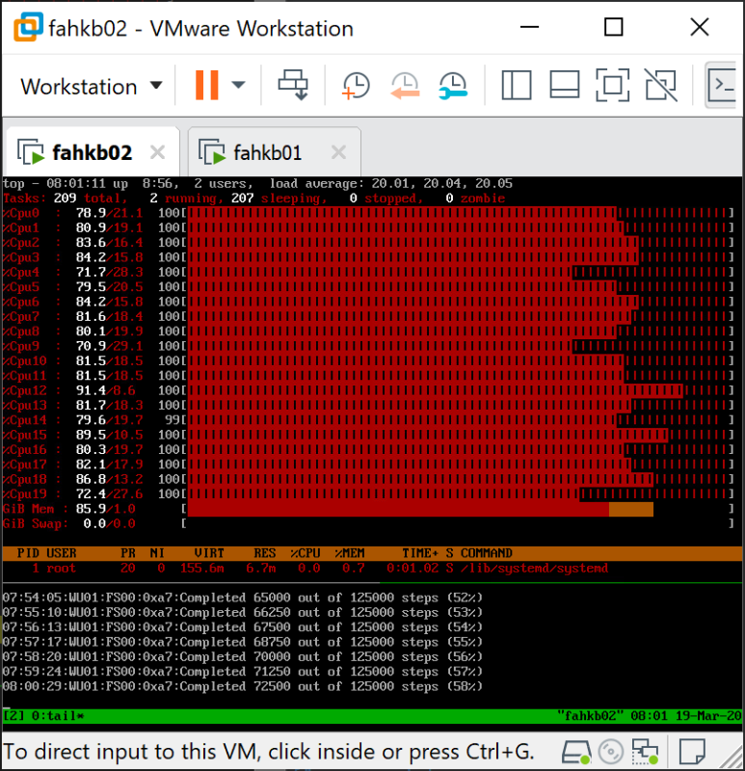
Task: Close the VMware Workstation window
Action: [x=700, y=27]
